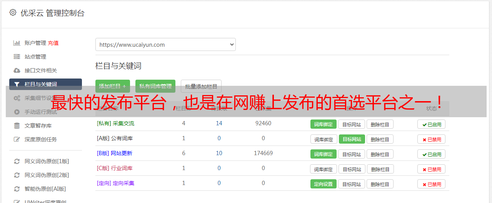Image resolution: width=492 pixels, height=203 pixels.
Task: Click the 优采云 管理控制台 title
Action: [x=53, y=13]
